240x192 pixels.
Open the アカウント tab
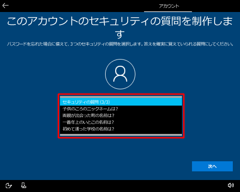coord(168,6)
